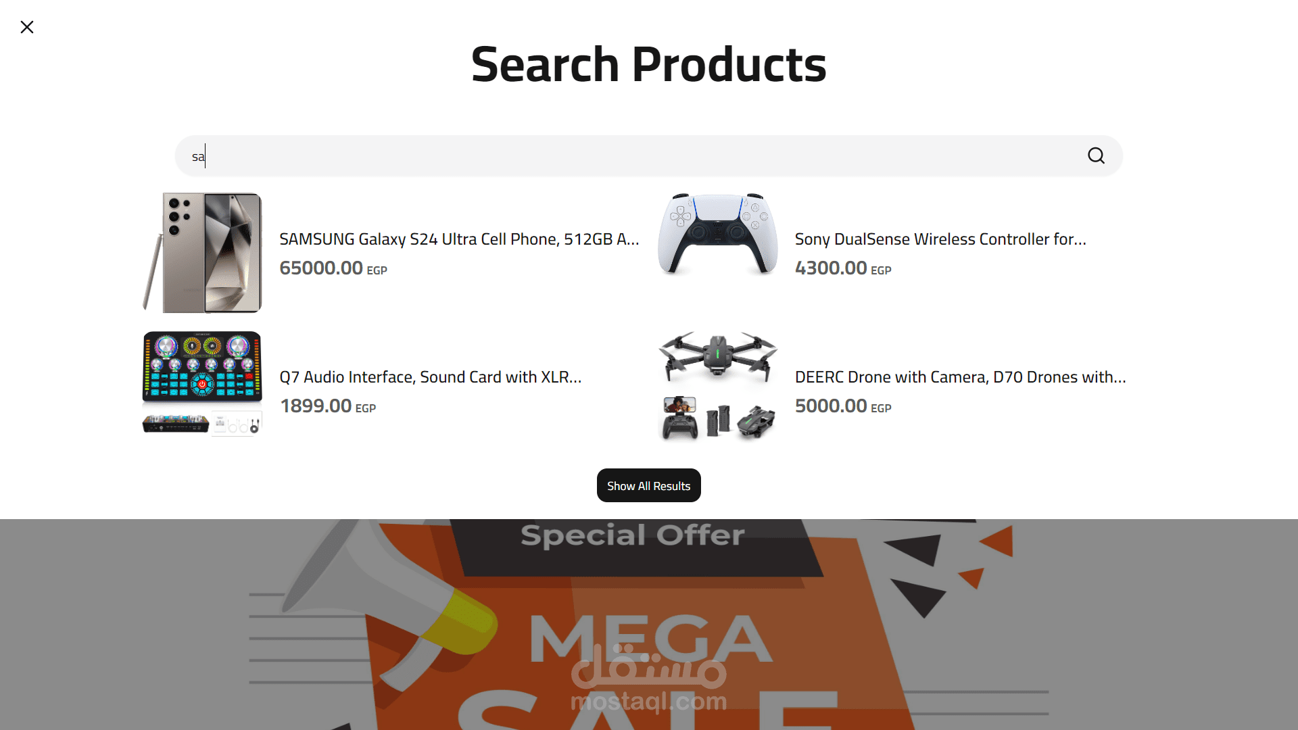Viewport: 1298px width, 730px height.
Task: Click the Special Offer banner text
Action: point(633,535)
